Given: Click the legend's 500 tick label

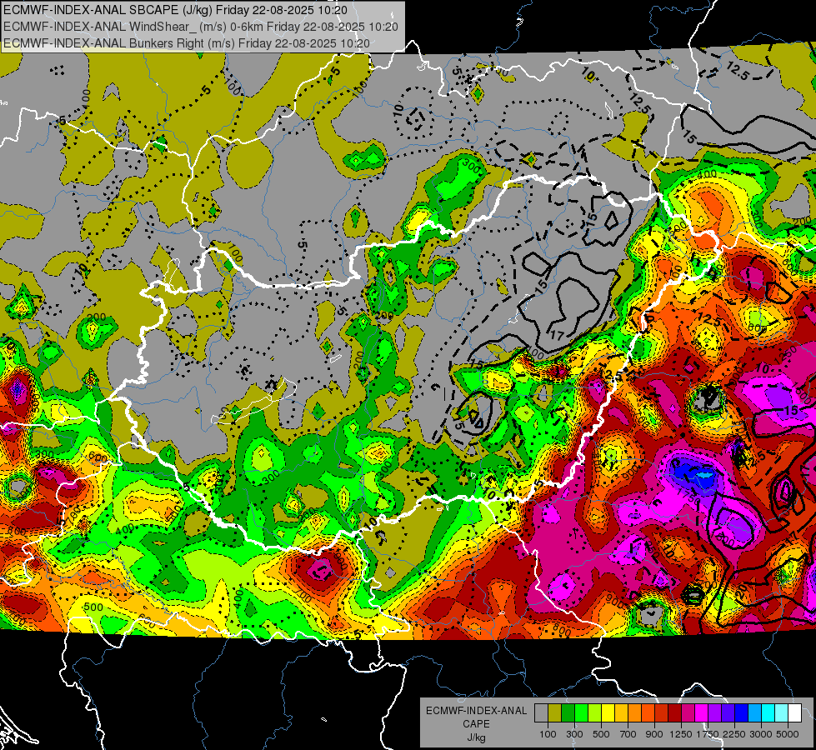Looking at the screenshot, I should [601, 734].
